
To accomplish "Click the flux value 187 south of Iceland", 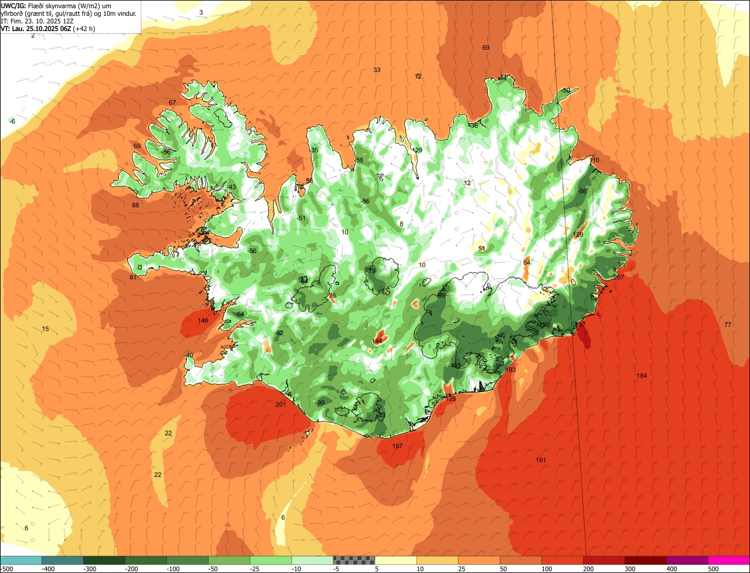I will (x=397, y=446).
